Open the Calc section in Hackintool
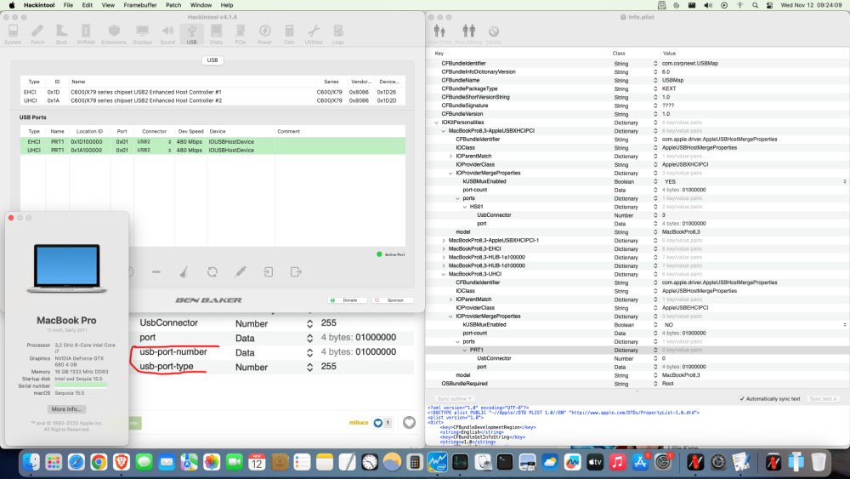 coord(290,34)
